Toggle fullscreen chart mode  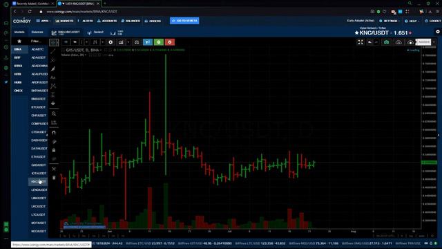[x=361, y=42]
